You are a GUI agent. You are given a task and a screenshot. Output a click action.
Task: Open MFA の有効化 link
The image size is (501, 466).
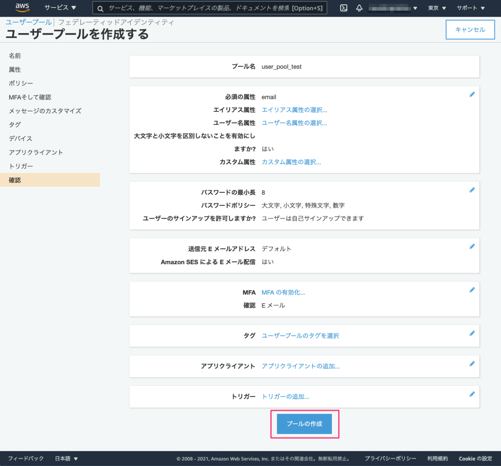[x=283, y=292]
